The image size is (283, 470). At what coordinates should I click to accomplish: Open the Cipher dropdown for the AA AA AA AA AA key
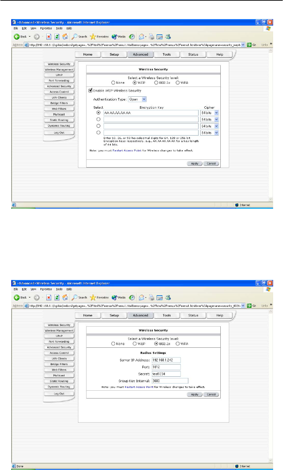[x=209, y=113]
